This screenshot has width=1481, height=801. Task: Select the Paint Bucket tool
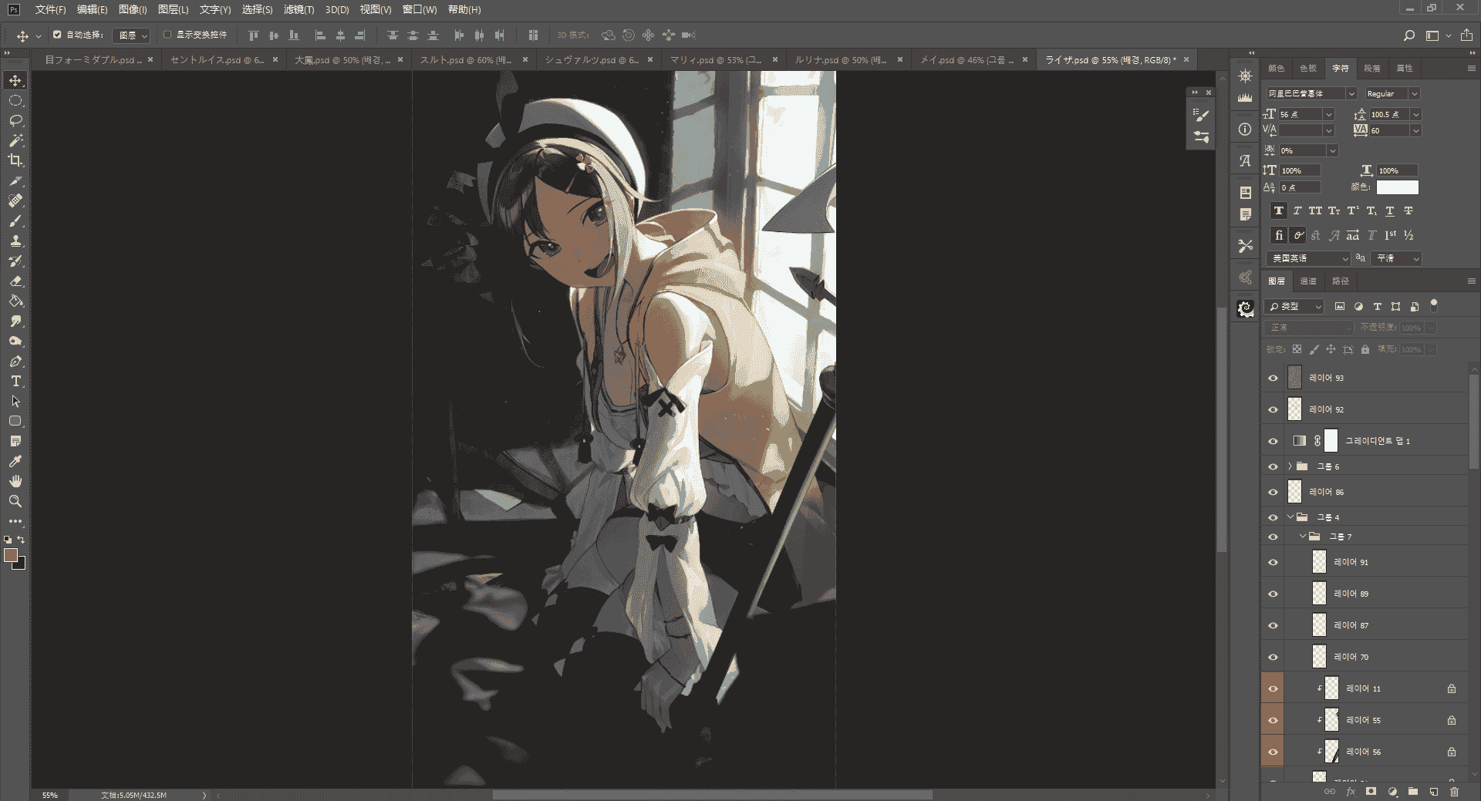[x=15, y=301]
